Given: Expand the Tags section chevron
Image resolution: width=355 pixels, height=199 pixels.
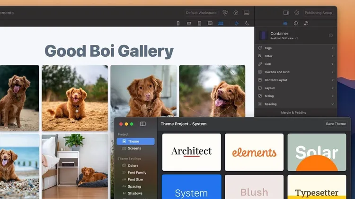Looking at the screenshot, I should (333, 48).
